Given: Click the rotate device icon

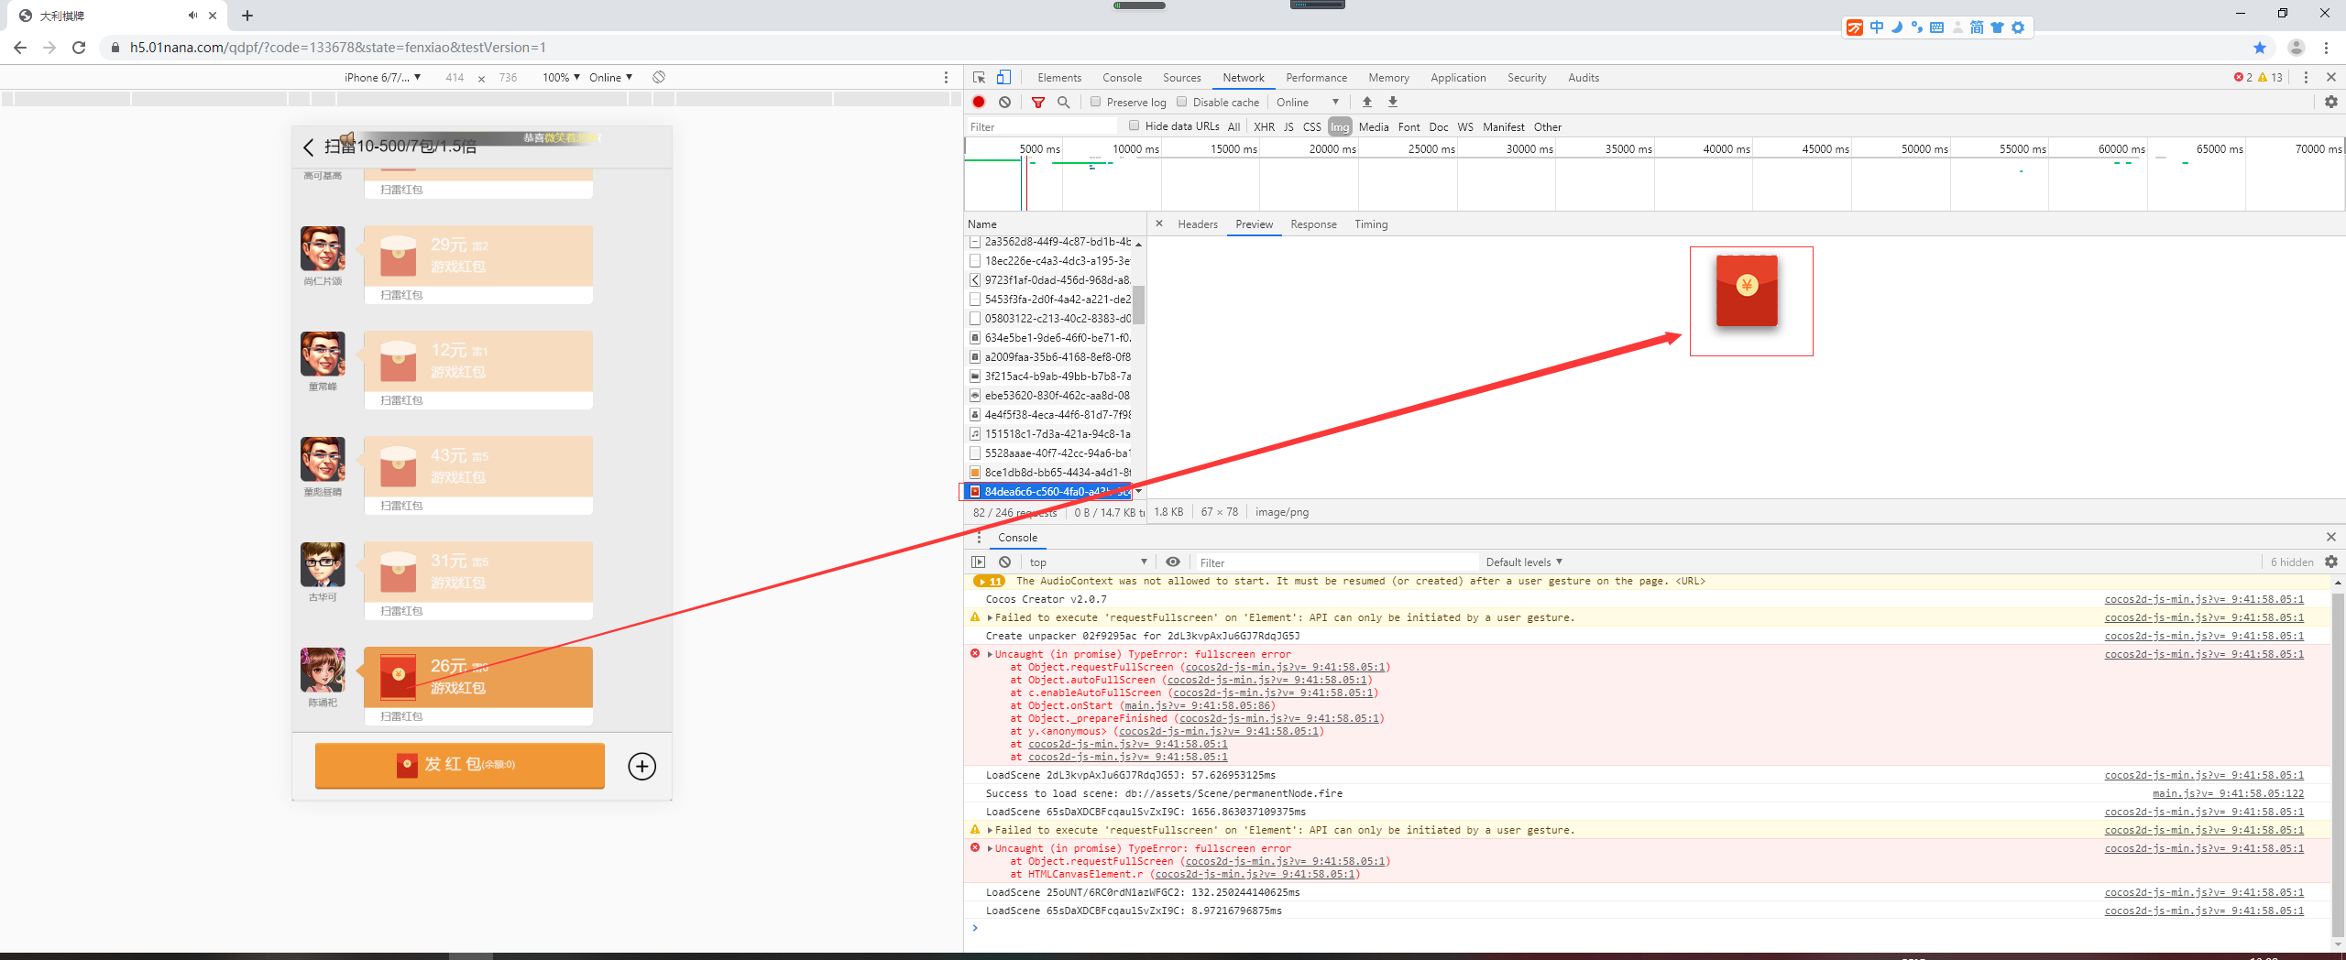Looking at the screenshot, I should click(659, 77).
